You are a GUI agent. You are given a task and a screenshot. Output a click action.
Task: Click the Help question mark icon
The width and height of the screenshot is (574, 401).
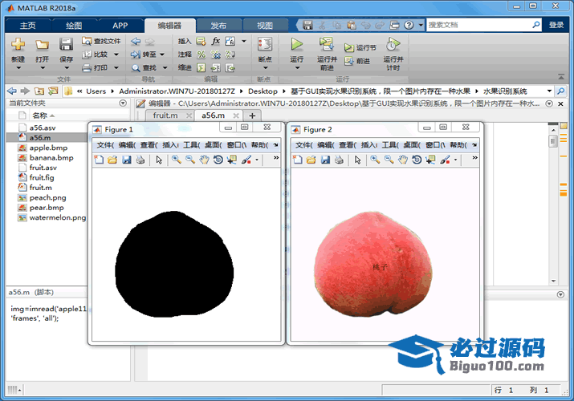coord(409,25)
